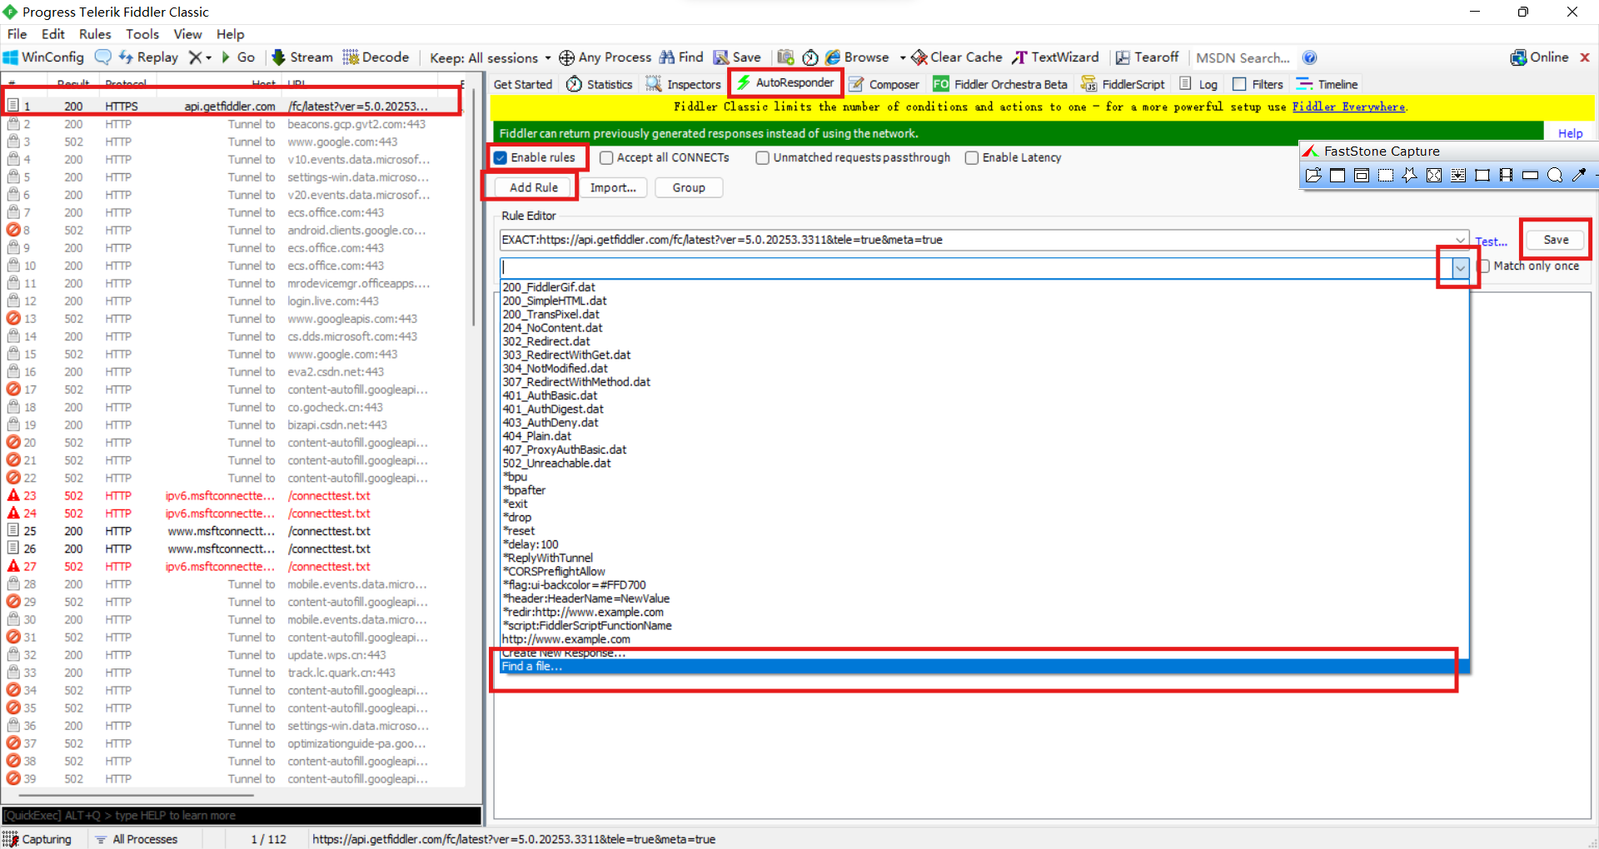The image size is (1599, 849).
Task: Click Save in the main toolbar
Action: pyautogui.click(x=737, y=57)
